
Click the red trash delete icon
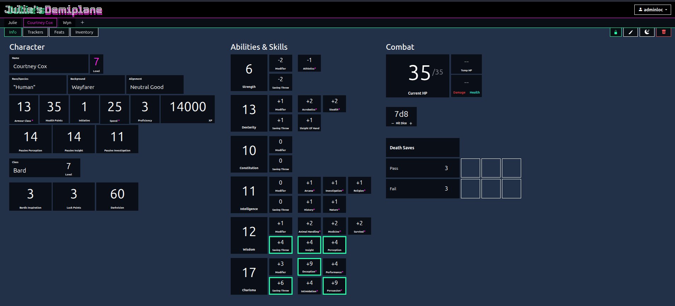[664, 32]
